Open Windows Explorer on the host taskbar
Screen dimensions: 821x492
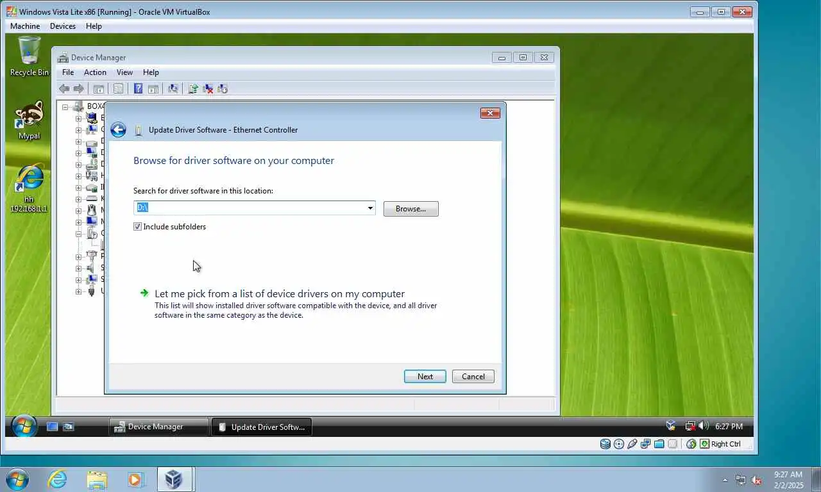[97, 479]
